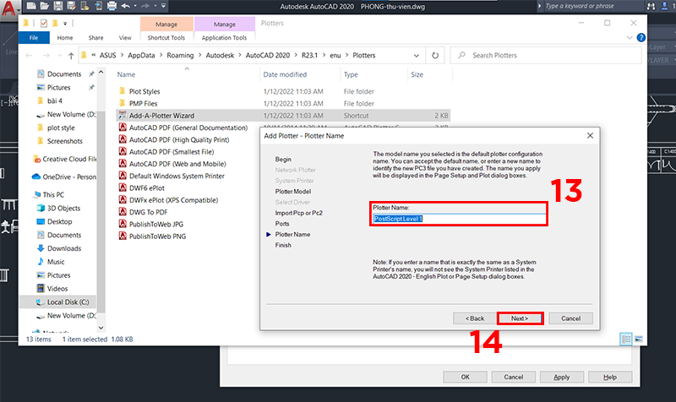Sort files by Date modified column
The width and height of the screenshot is (676, 402).
click(285, 74)
